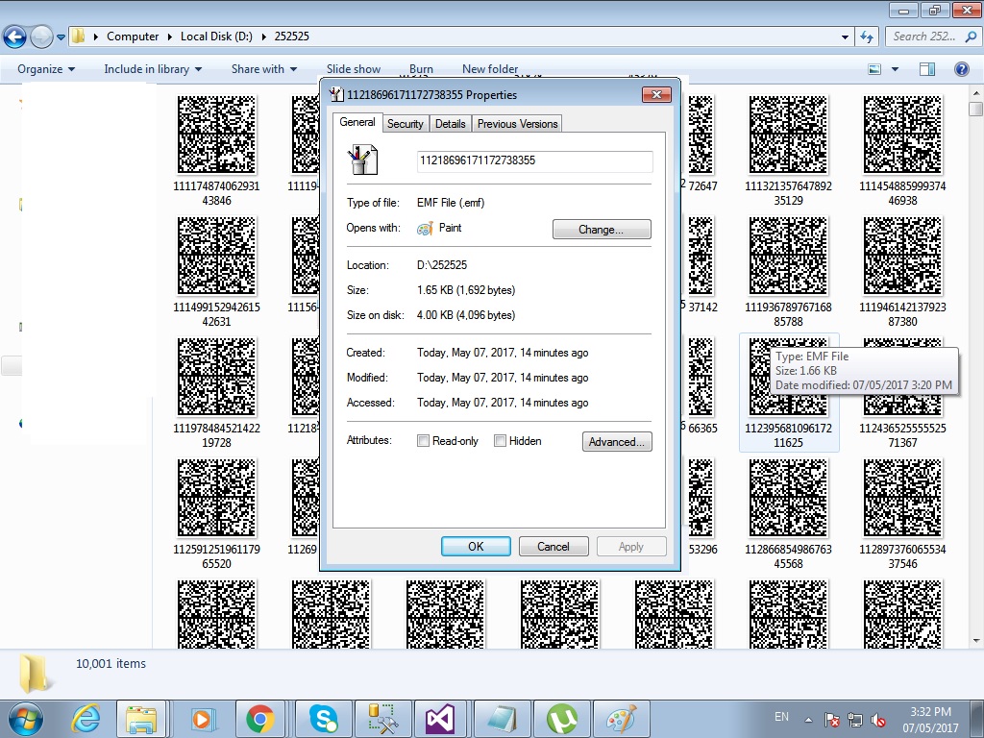Viewport: 984px width, 738px height.
Task: Click the folder icon in address bar
Action: tap(78, 36)
